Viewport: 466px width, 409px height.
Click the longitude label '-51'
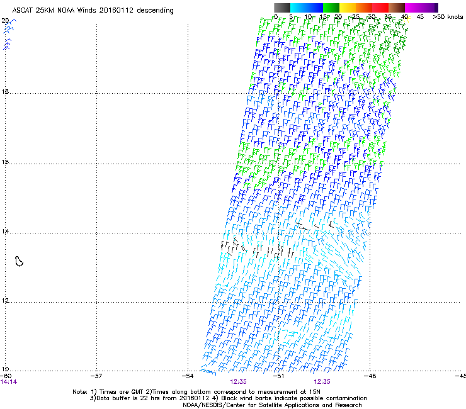click(x=278, y=376)
